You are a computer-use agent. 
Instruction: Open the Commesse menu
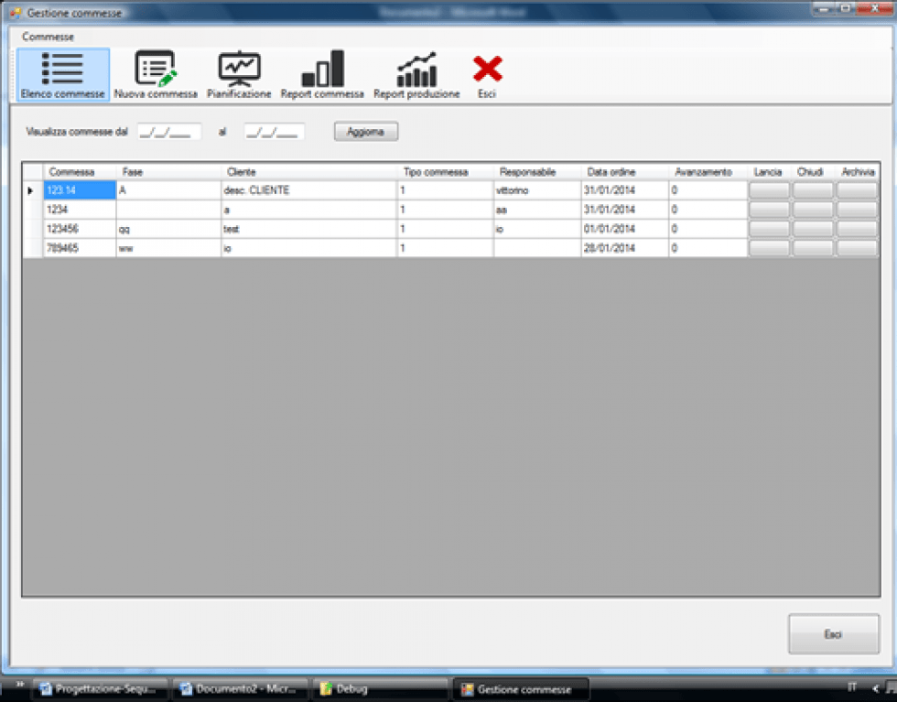(x=49, y=37)
